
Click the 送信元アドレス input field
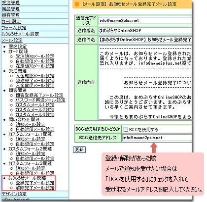[145, 20]
